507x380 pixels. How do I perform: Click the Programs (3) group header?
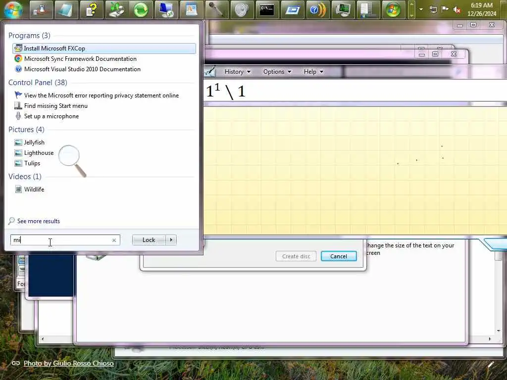tap(29, 36)
